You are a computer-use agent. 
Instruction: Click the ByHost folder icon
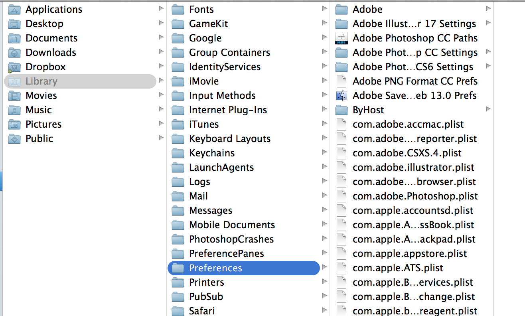coord(341,110)
